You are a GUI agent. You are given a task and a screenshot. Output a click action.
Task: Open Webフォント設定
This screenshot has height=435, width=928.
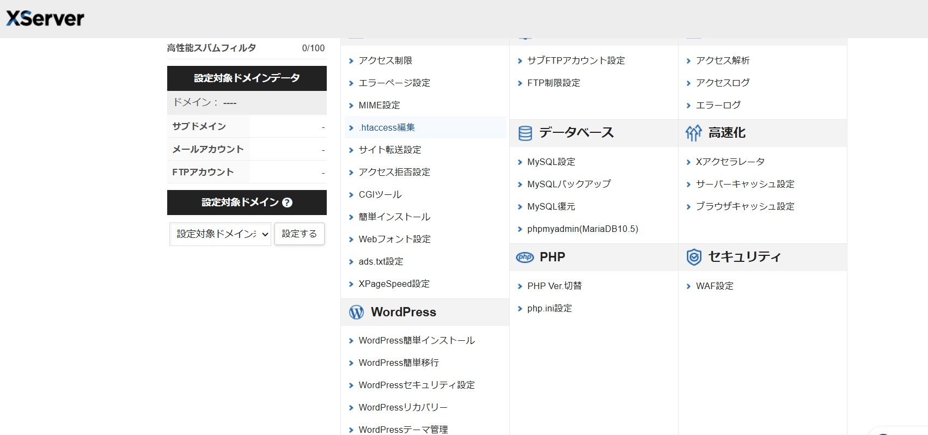[x=394, y=239]
